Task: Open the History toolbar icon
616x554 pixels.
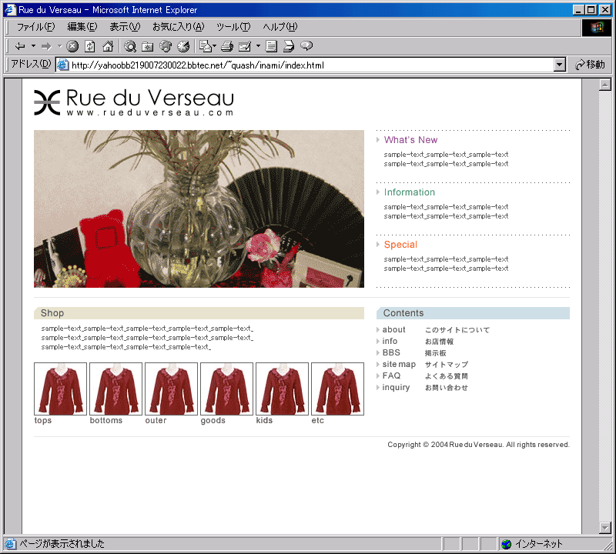Action: pyautogui.click(x=183, y=46)
